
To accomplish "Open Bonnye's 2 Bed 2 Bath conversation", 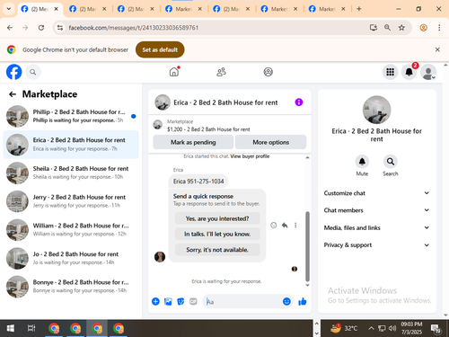I will click(71, 287).
